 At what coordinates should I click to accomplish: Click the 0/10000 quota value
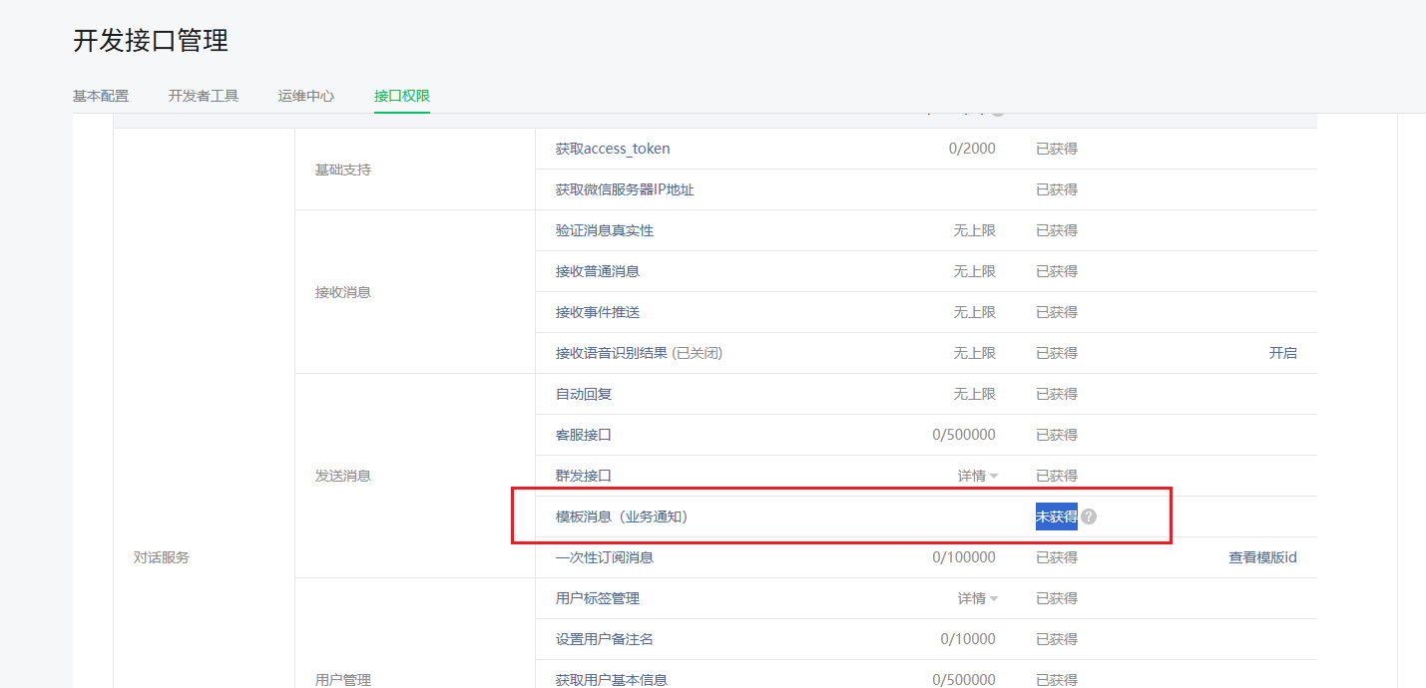(x=968, y=639)
